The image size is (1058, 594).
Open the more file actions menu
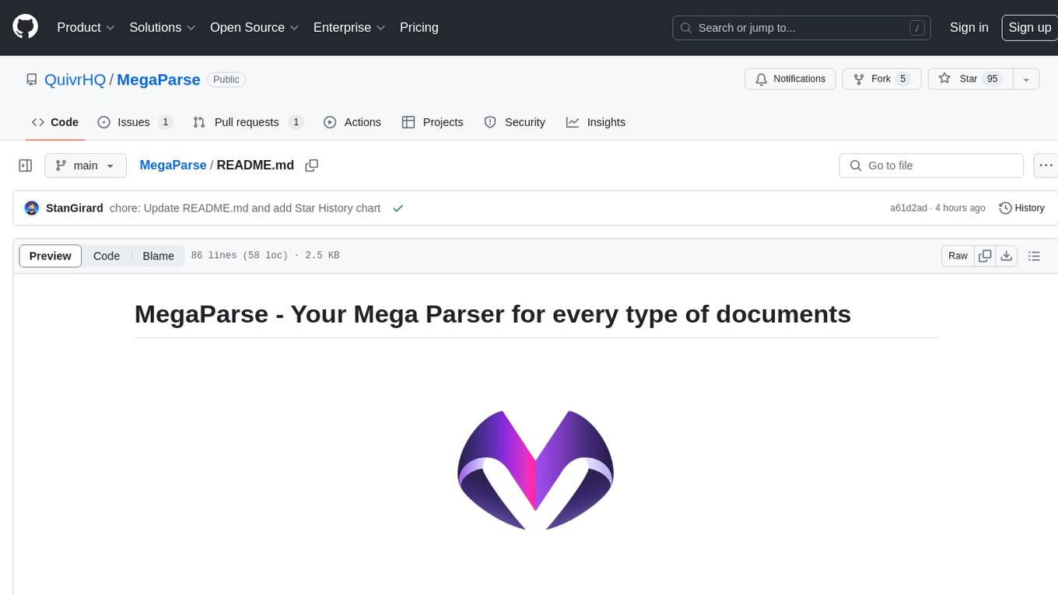(1046, 166)
